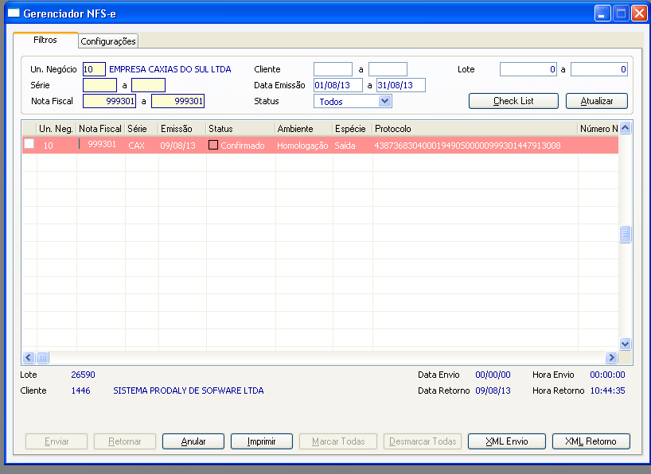This screenshot has width=651, height=474.
Task: Click the second Lote filter field
Action: (599, 69)
